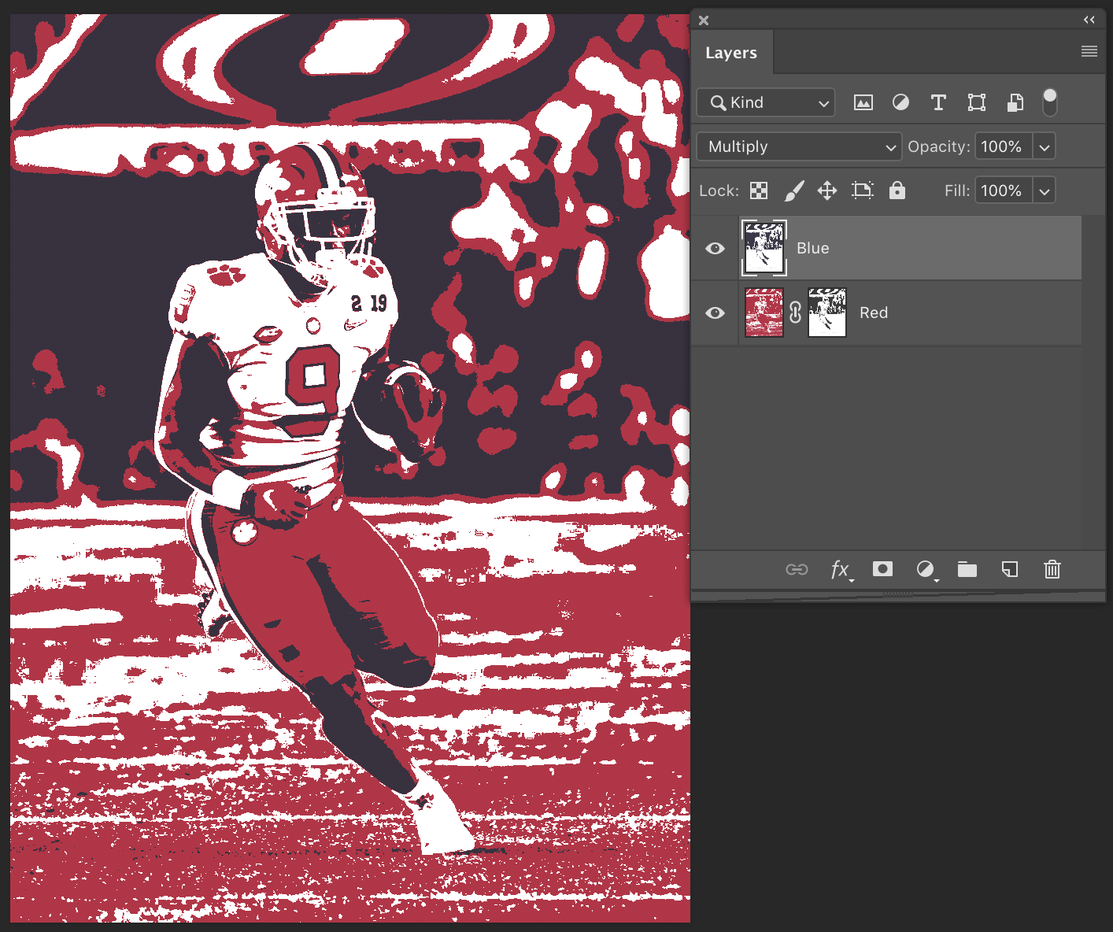The height and width of the screenshot is (932, 1113).
Task: Collapse panel with double-arrow icon
Action: click(x=1089, y=20)
